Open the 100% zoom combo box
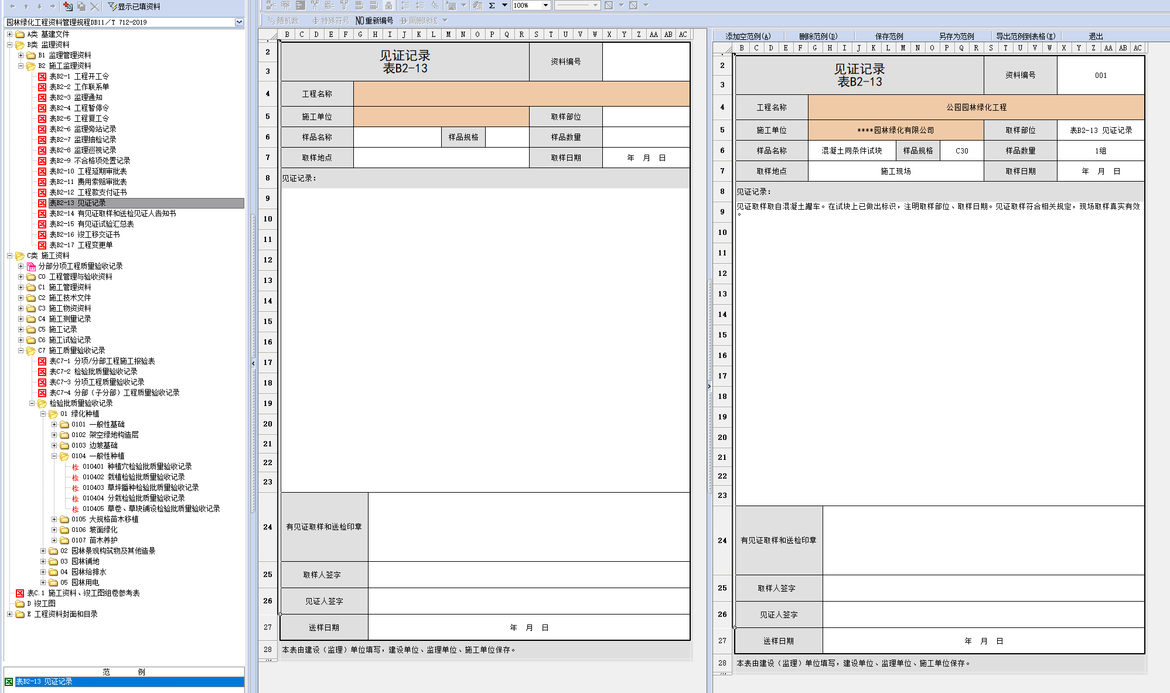The width and height of the screenshot is (1170, 693). pos(531,5)
